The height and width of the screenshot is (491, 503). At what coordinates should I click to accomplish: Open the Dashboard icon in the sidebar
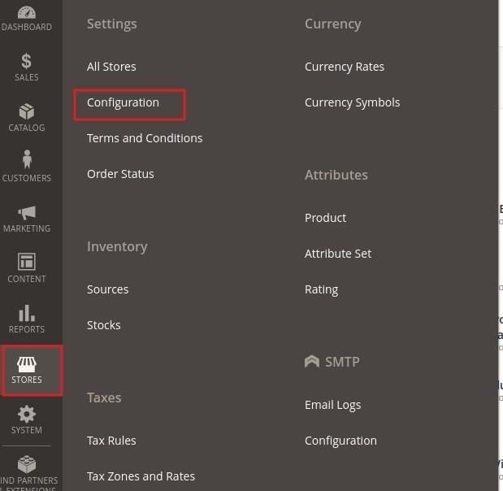[26, 15]
